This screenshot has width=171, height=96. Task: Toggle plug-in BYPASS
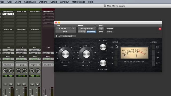110,29
